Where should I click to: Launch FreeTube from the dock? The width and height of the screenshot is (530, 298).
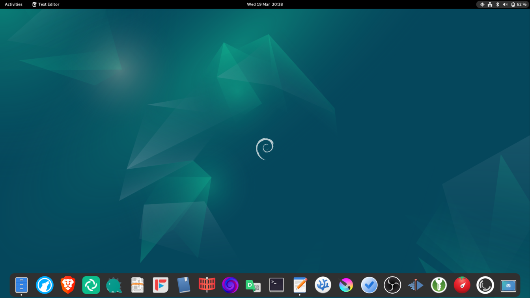pyautogui.click(x=160, y=285)
